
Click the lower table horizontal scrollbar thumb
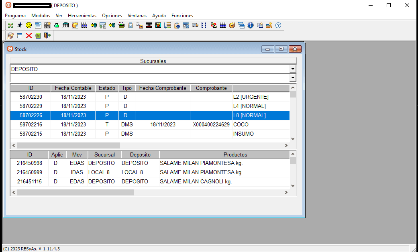pyautogui.click(x=75, y=192)
